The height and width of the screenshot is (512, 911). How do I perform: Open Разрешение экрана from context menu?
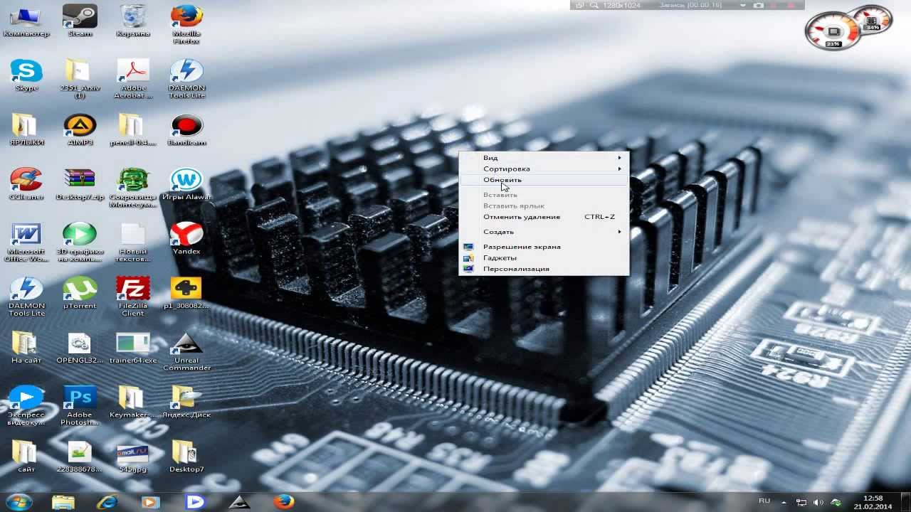tap(544, 247)
